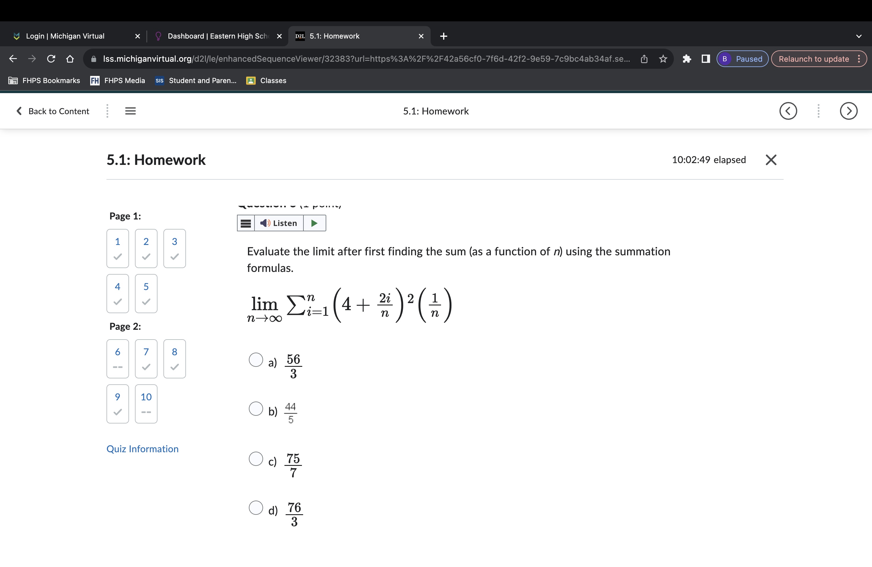Expand the address bar dropdown chevron
Image resolution: width=872 pixels, height=567 pixels.
pyautogui.click(x=859, y=36)
